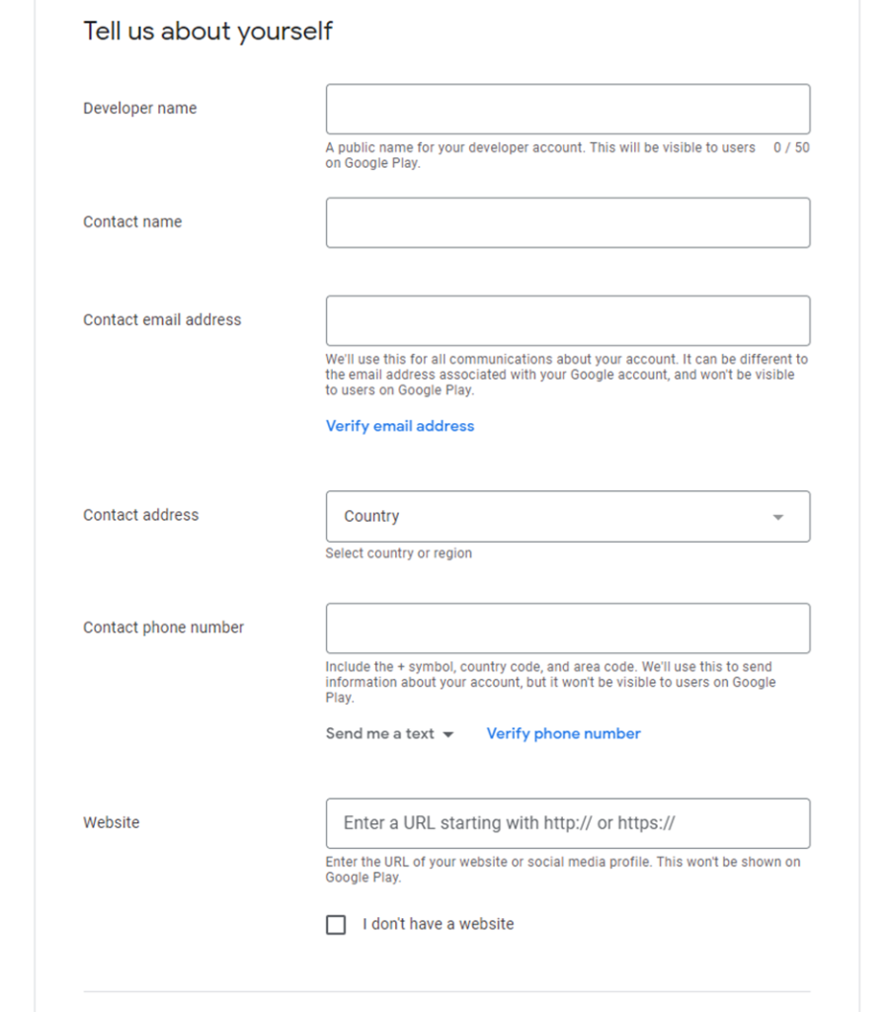Click the arrow beside Send me a text

coord(448,734)
